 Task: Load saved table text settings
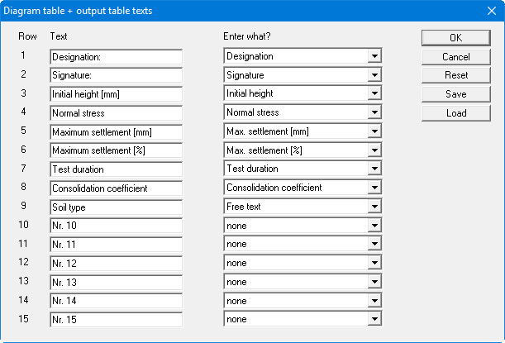point(455,113)
